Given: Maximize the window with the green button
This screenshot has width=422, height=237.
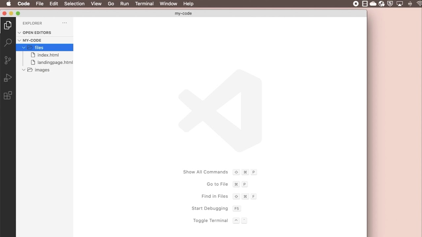Looking at the screenshot, I should [x=18, y=13].
